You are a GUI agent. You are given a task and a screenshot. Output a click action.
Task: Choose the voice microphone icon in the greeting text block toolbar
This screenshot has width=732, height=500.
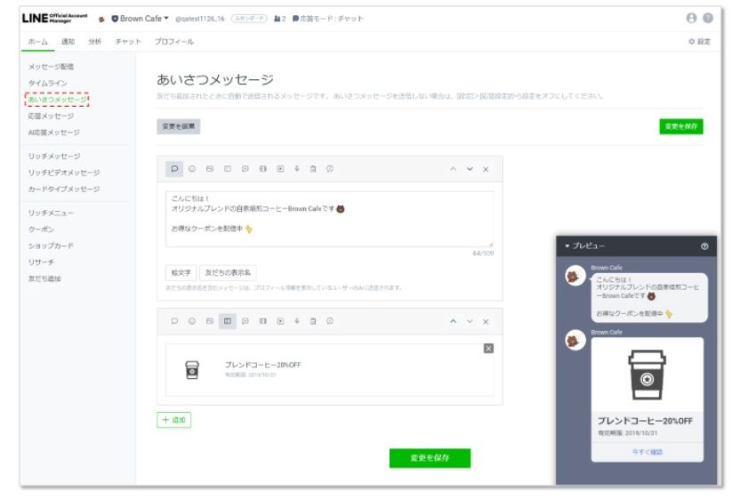pyautogui.click(x=297, y=169)
